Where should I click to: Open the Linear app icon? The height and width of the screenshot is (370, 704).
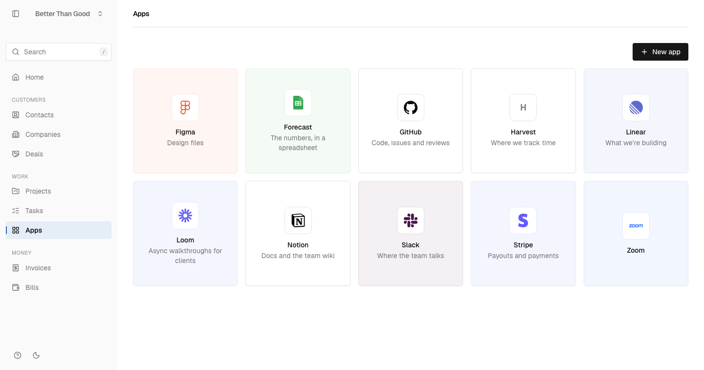(x=636, y=108)
